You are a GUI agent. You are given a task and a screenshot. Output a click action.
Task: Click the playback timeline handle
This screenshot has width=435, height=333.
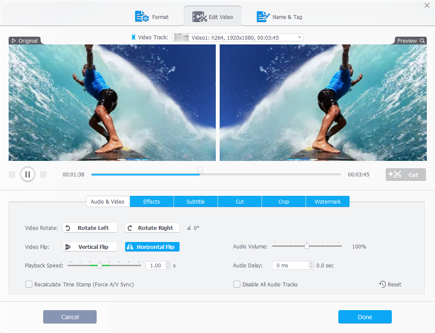(200, 170)
